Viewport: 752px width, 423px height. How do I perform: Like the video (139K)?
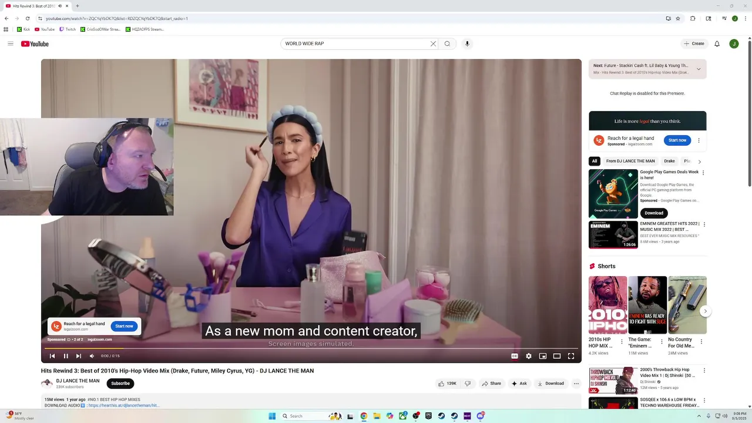pos(447,384)
